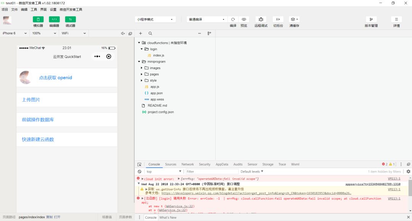Open the 普通编译 compile dropdown
Image resolution: width=412 pixels, height=221 pixels.
point(207,19)
